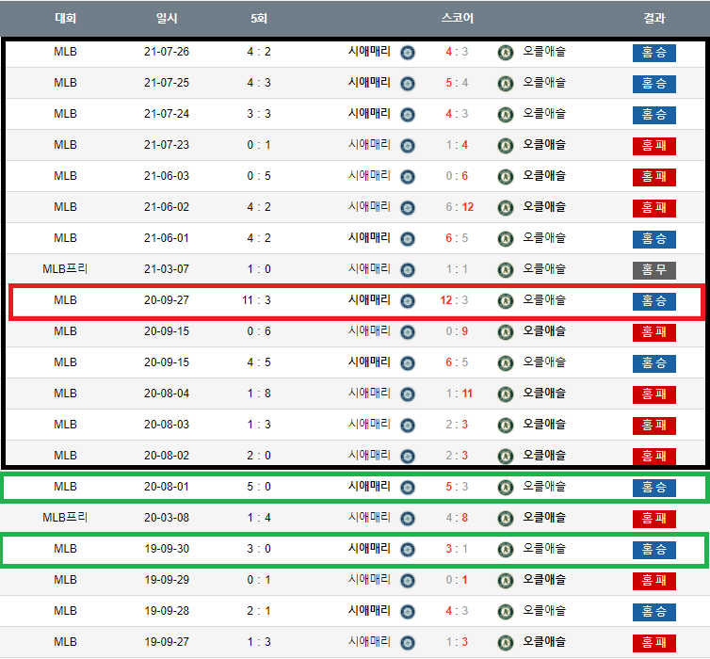Image resolution: width=710 pixels, height=659 pixels.
Task: Click the Mariners logo in the 21-07-26 row
Action: 408,53
